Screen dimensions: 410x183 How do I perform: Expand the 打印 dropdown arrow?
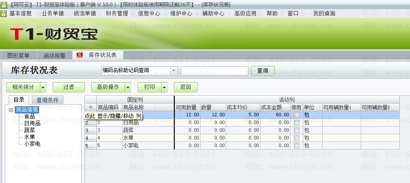click(x=164, y=88)
